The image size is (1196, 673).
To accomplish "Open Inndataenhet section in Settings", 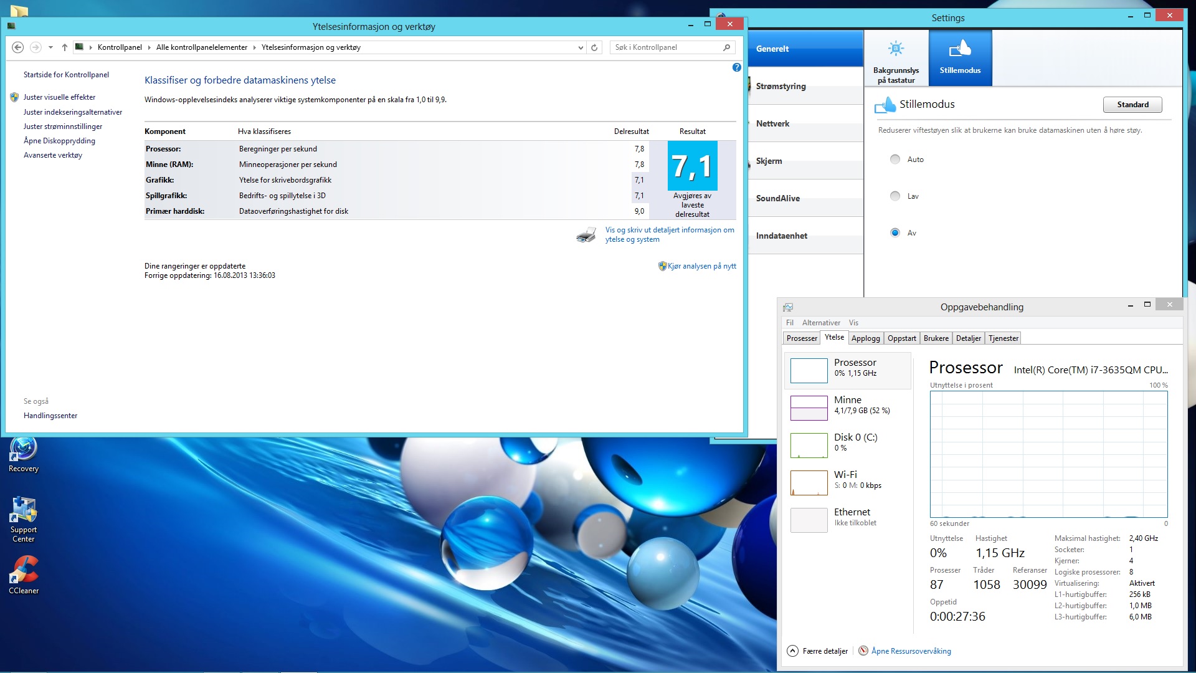I will pyautogui.click(x=805, y=236).
